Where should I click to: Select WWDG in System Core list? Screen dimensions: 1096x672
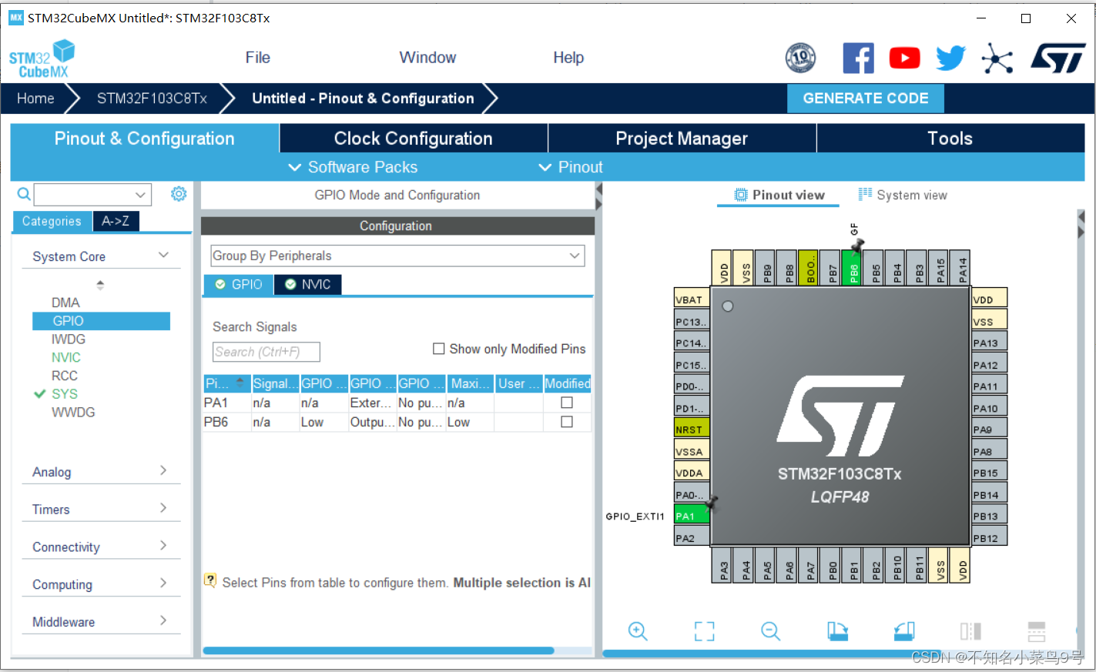[x=73, y=413]
